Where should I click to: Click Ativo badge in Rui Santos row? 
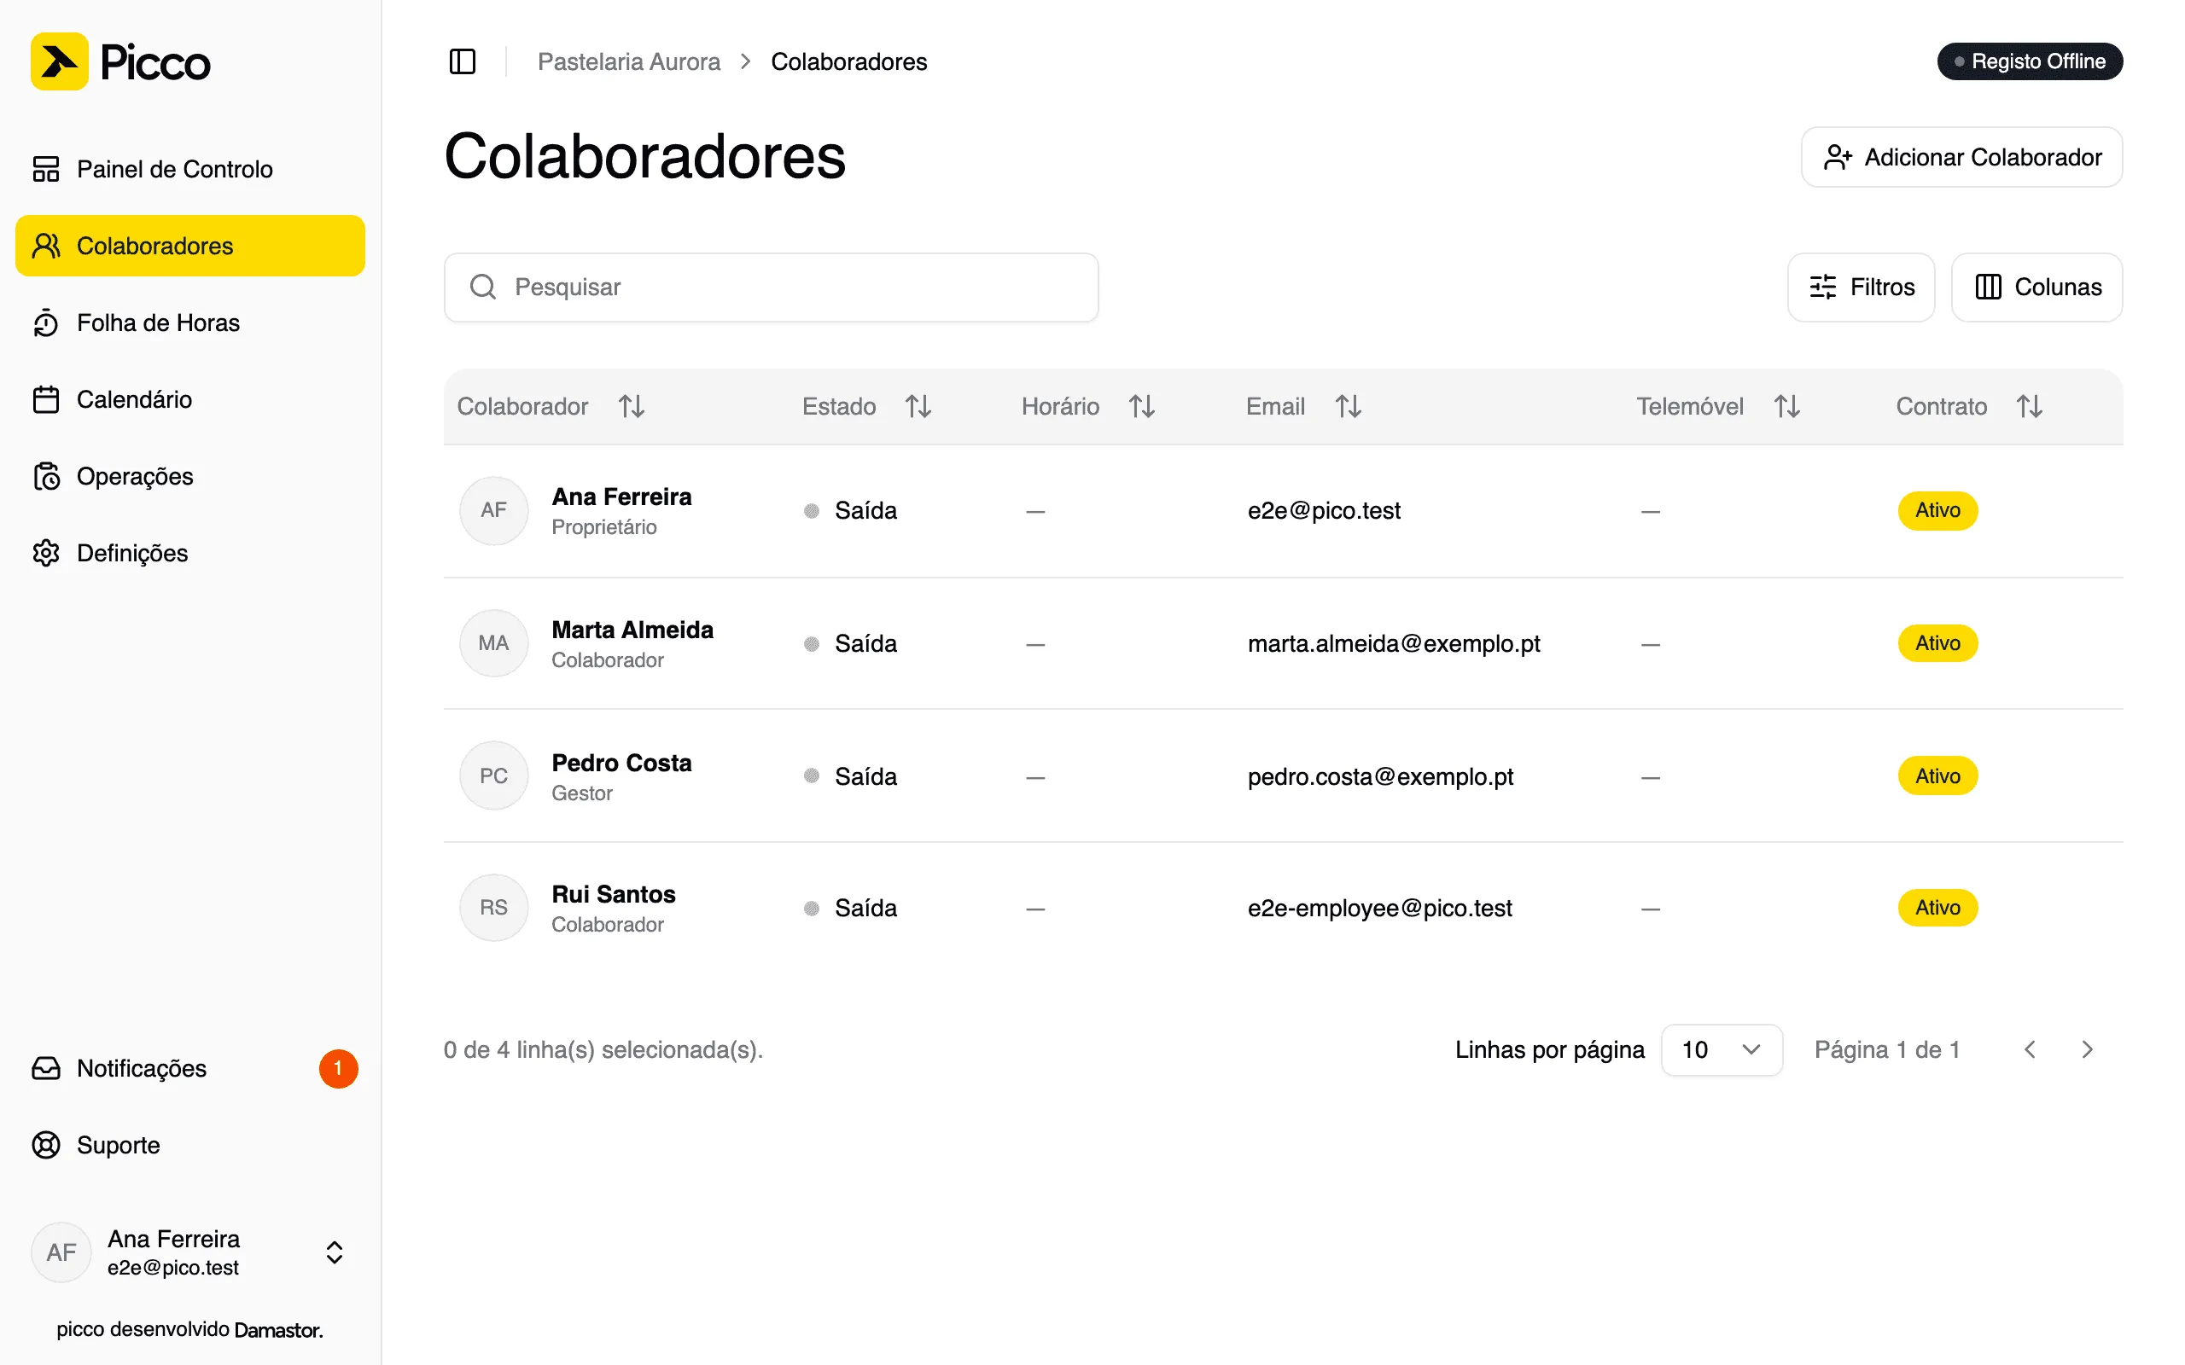click(x=1937, y=907)
